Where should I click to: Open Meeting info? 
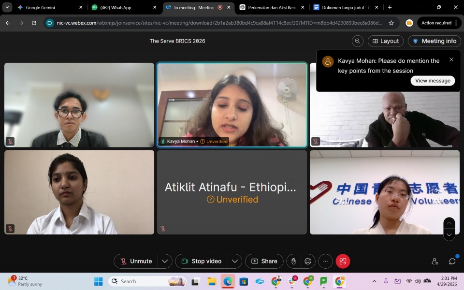(434, 41)
